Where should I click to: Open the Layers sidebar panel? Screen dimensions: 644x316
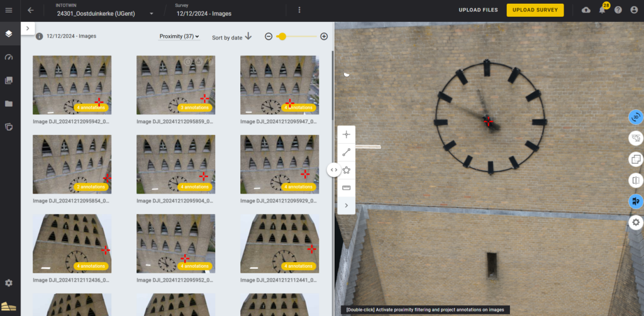(x=9, y=34)
